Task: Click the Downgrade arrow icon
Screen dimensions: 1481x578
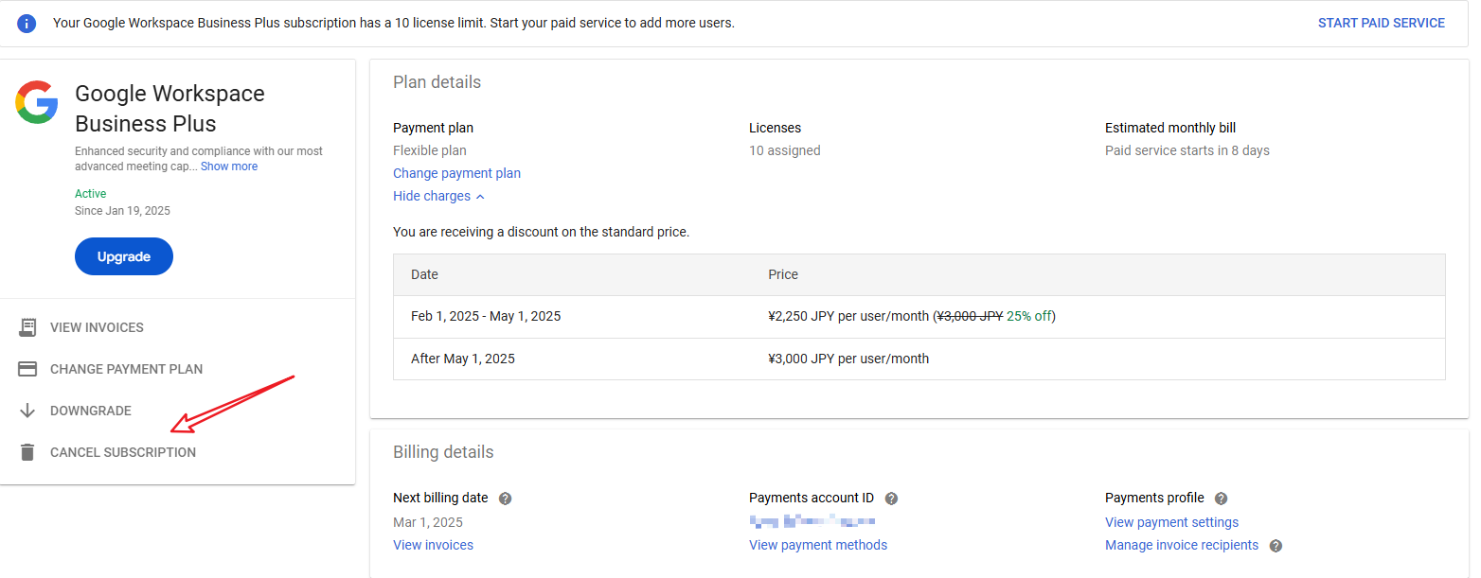Action: coord(27,411)
